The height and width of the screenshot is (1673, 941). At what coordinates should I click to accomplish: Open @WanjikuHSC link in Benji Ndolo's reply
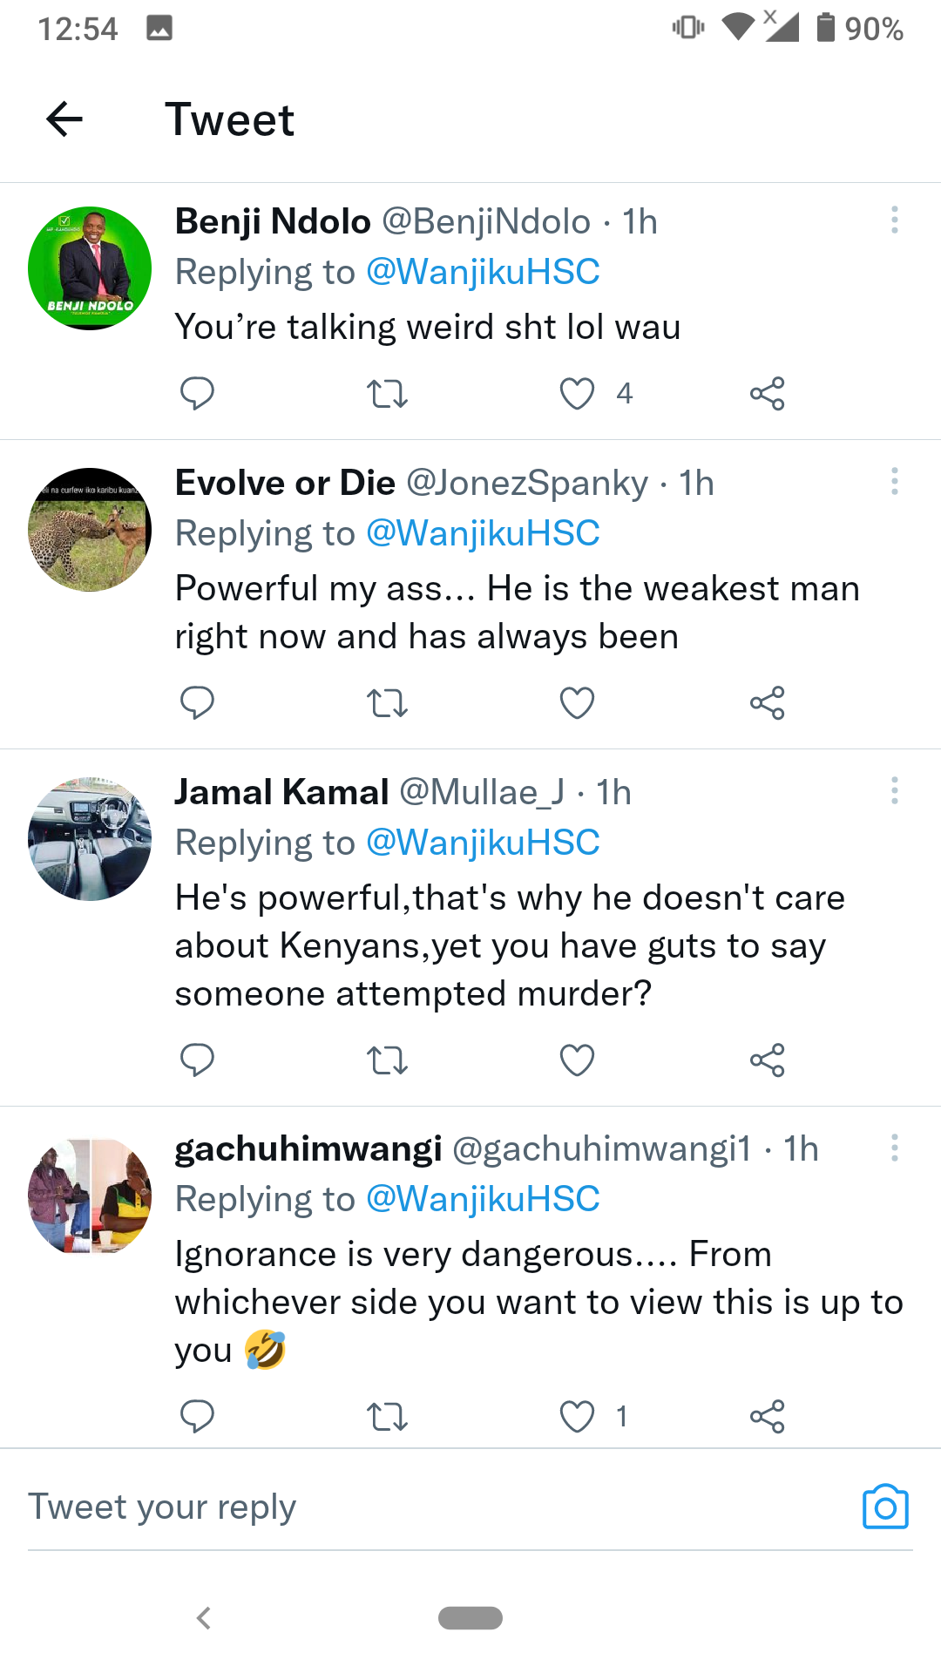point(483,272)
